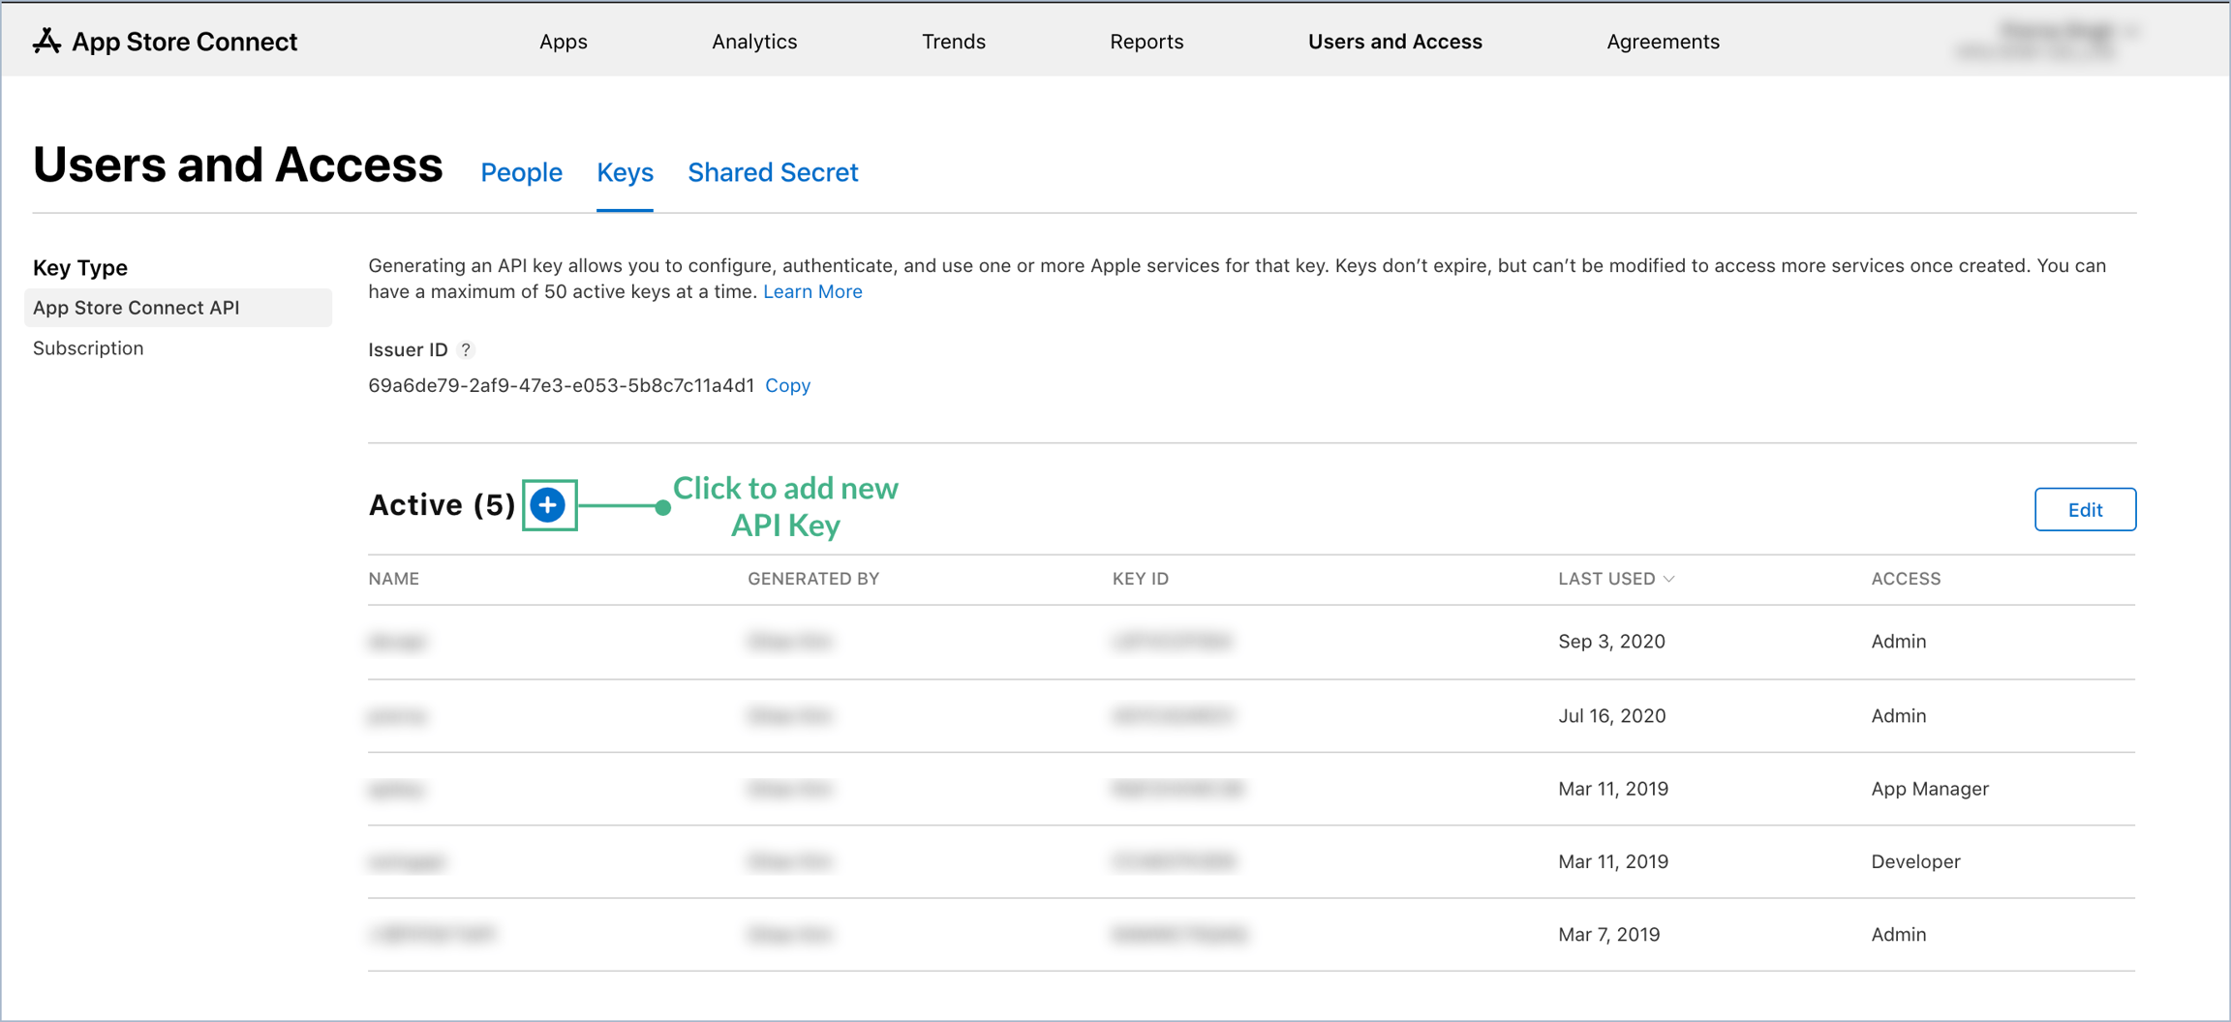The height and width of the screenshot is (1022, 2231).
Task: Click the plus icon to add API key
Action: click(x=548, y=505)
